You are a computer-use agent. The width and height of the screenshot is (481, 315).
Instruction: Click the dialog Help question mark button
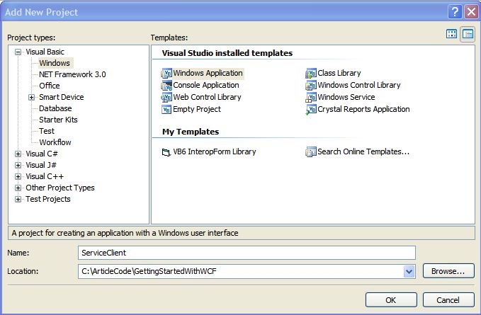[x=455, y=12]
